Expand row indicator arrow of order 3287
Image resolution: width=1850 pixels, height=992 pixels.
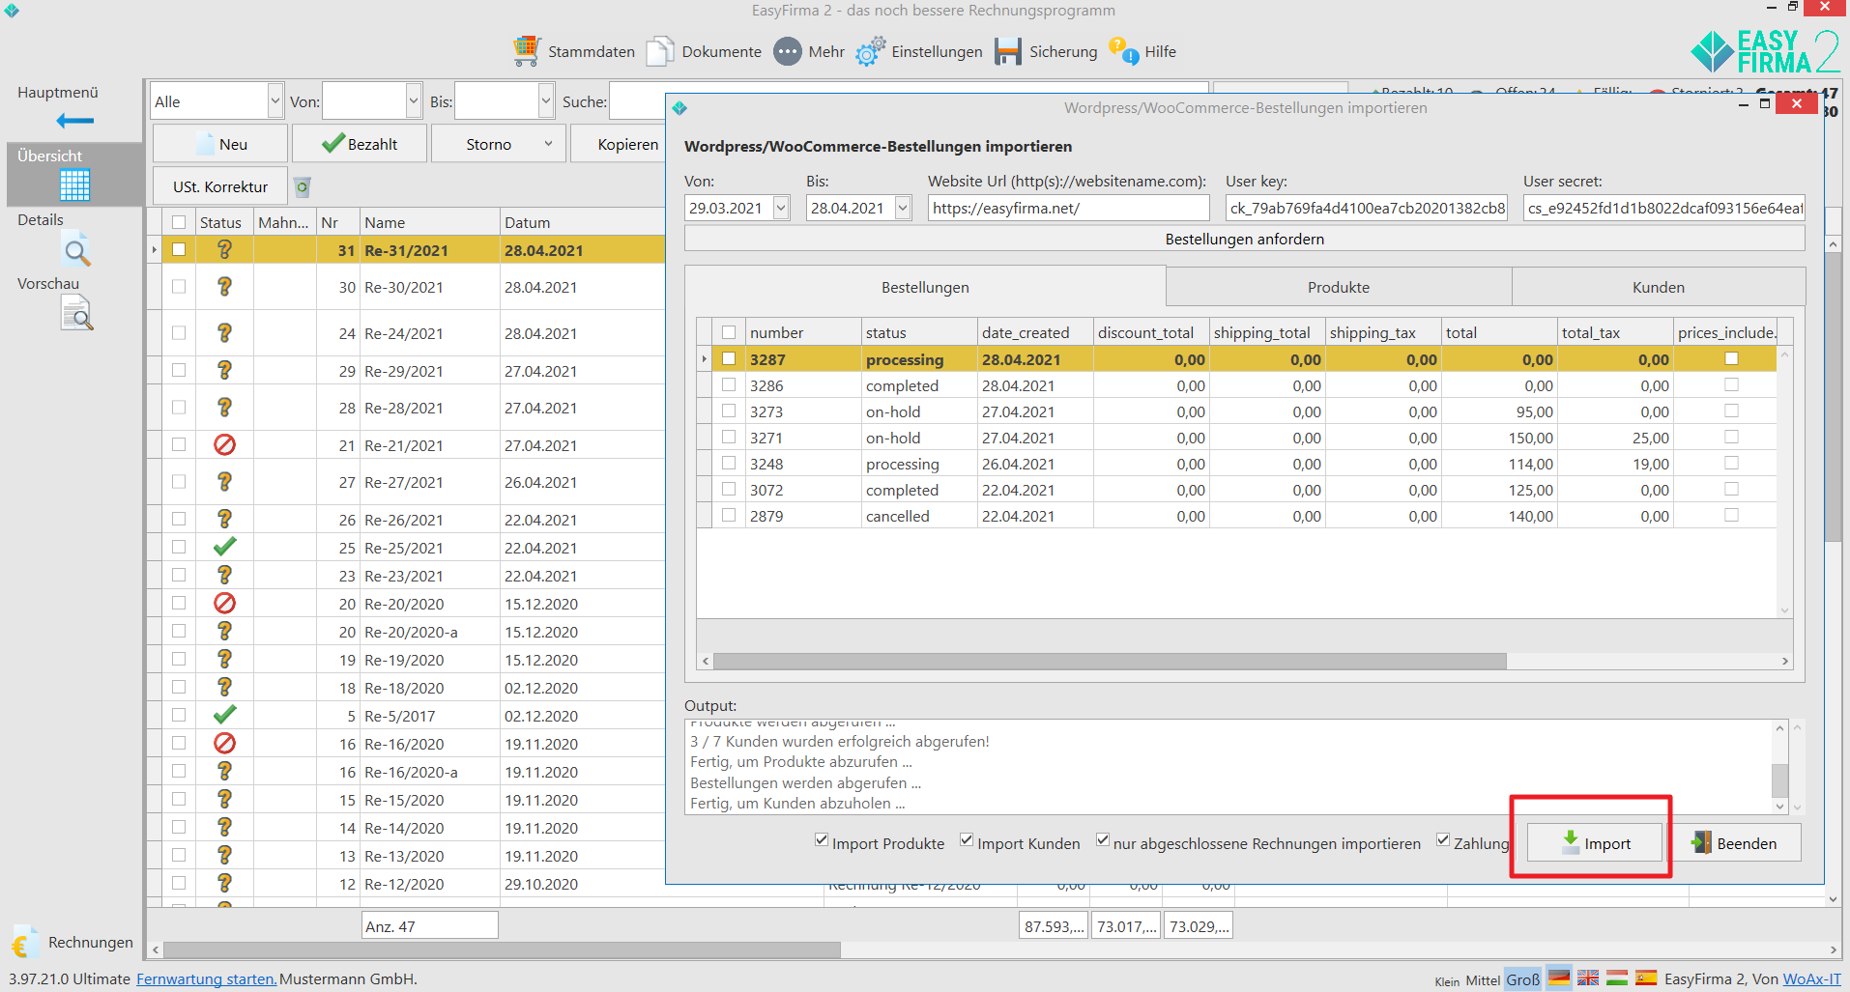pyautogui.click(x=705, y=359)
